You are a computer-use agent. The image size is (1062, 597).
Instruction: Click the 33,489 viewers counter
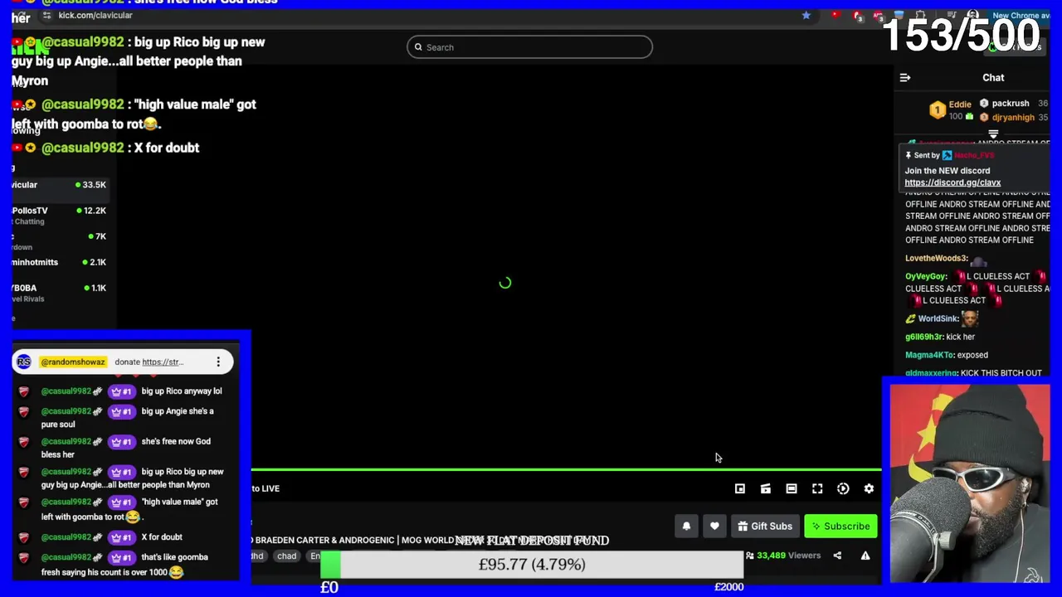782,556
